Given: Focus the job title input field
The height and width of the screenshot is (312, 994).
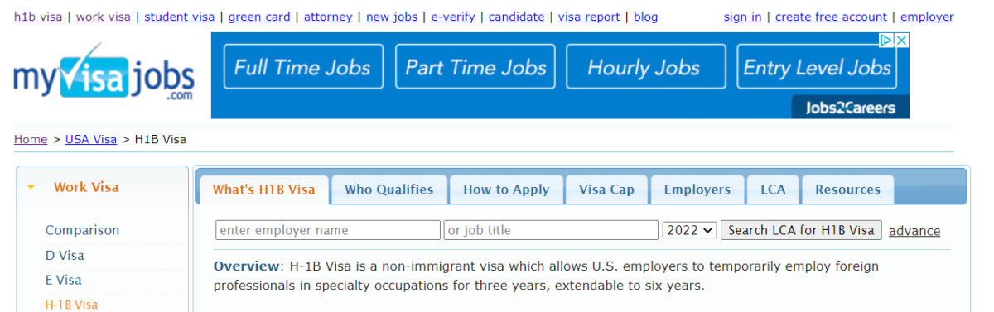Looking at the screenshot, I should pyautogui.click(x=551, y=230).
